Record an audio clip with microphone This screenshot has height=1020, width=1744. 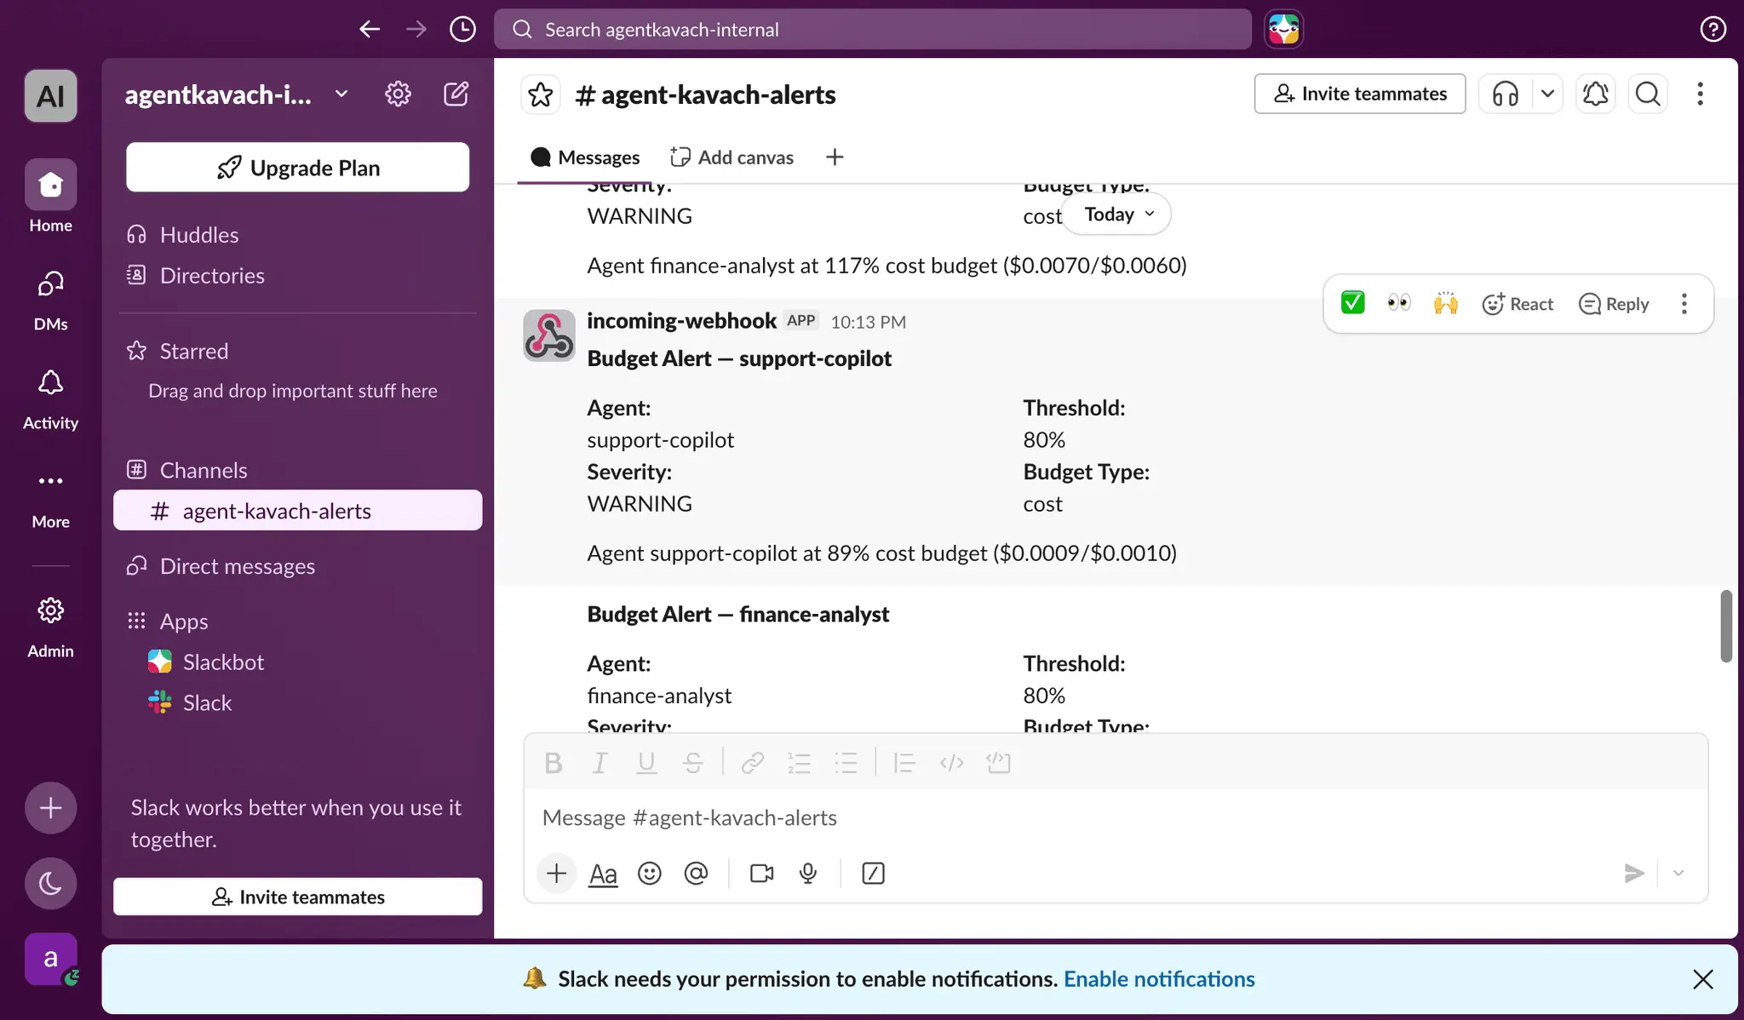[808, 874]
